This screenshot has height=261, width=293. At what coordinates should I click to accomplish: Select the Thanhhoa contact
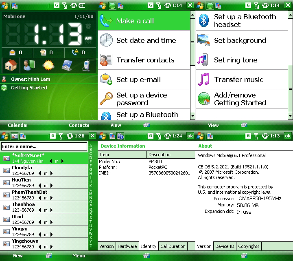click(44, 207)
